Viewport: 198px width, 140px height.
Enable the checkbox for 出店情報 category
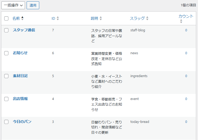pos(7,99)
